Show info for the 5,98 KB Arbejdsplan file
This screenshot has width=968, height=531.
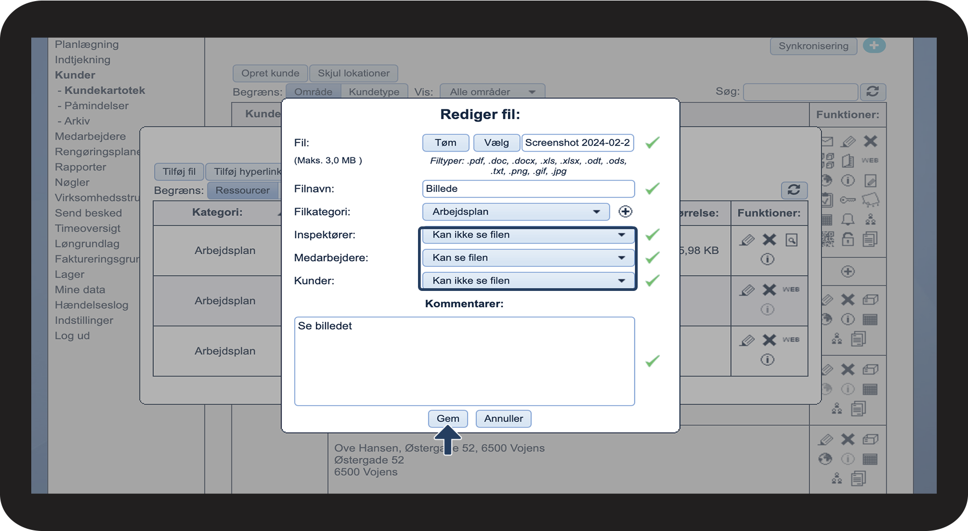coord(767,259)
